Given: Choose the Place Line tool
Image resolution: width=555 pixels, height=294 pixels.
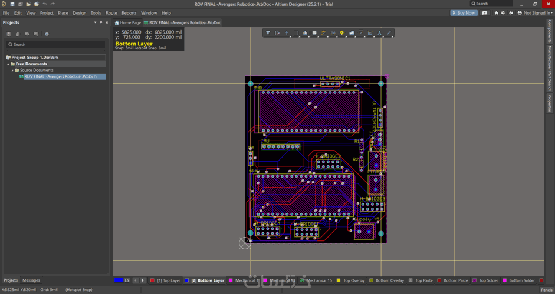Looking at the screenshot, I should 389,33.
